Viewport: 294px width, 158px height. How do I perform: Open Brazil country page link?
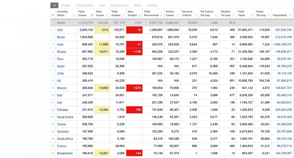tap(61, 37)
